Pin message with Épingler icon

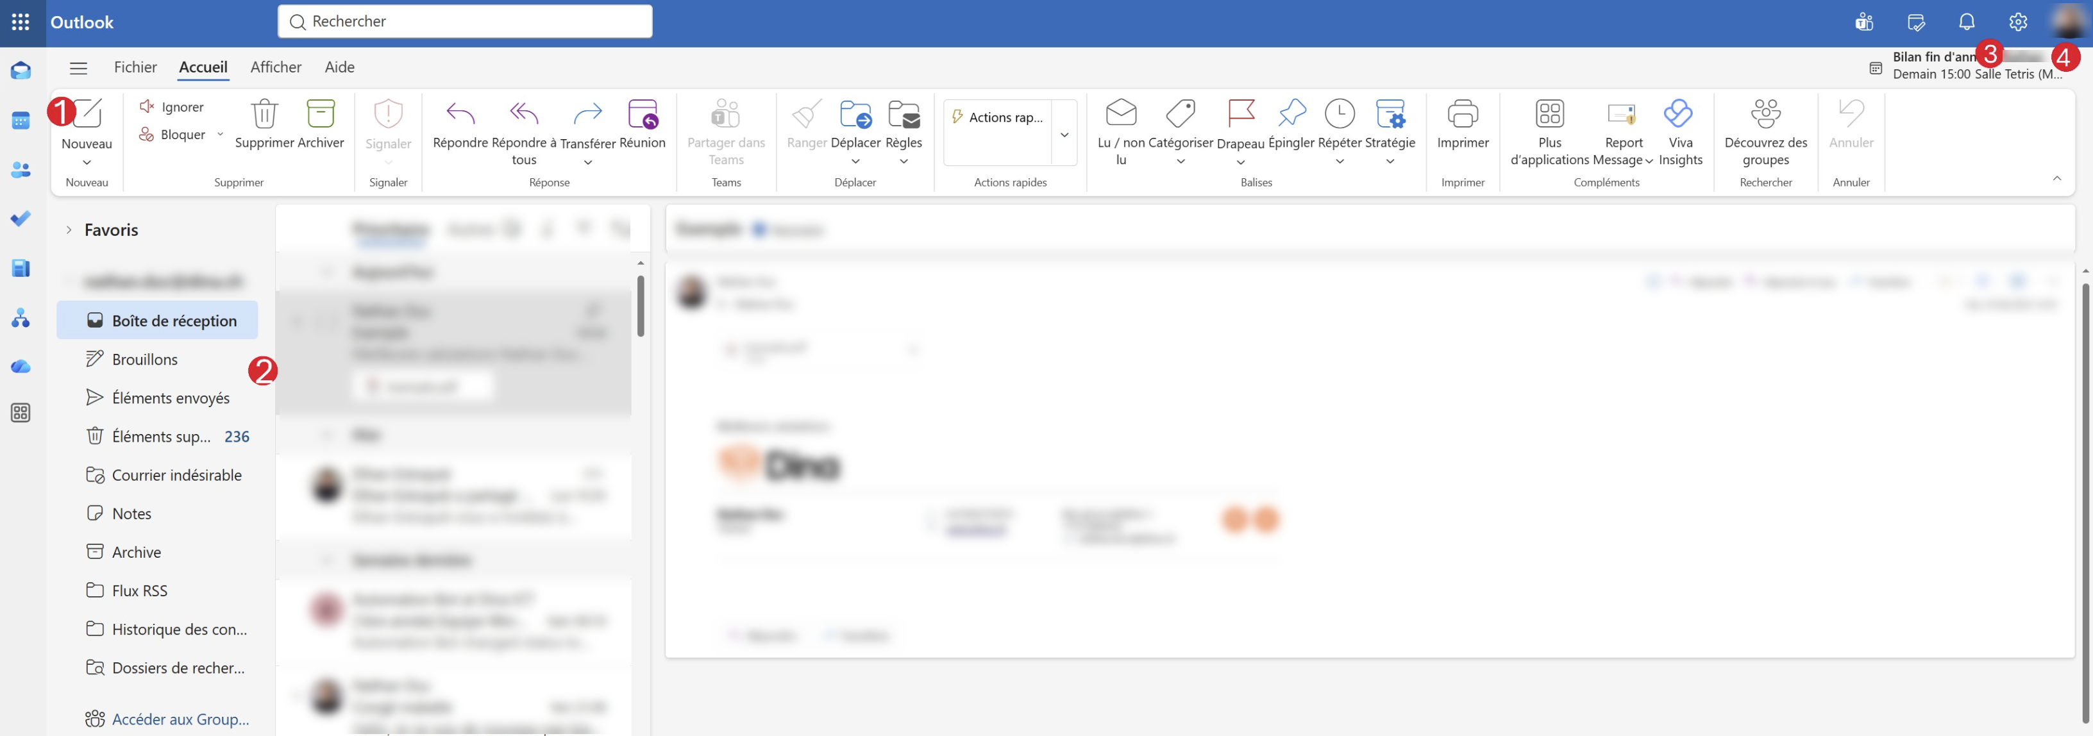[1290, 113]
